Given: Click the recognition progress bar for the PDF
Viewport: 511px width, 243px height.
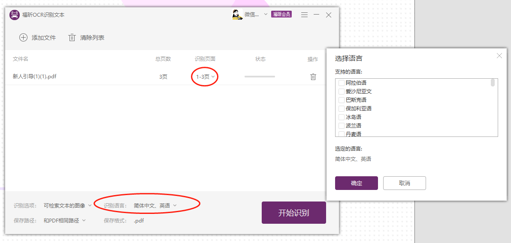Looking at the screenshot, I should [x=260, y=77].
